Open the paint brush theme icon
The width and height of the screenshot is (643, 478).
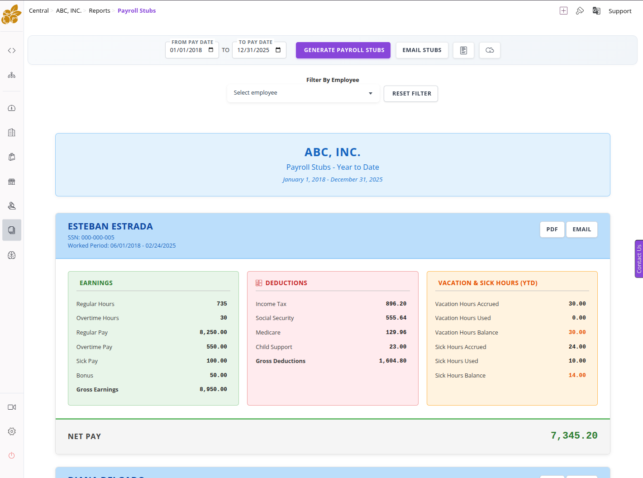click(x=580, y=10)
